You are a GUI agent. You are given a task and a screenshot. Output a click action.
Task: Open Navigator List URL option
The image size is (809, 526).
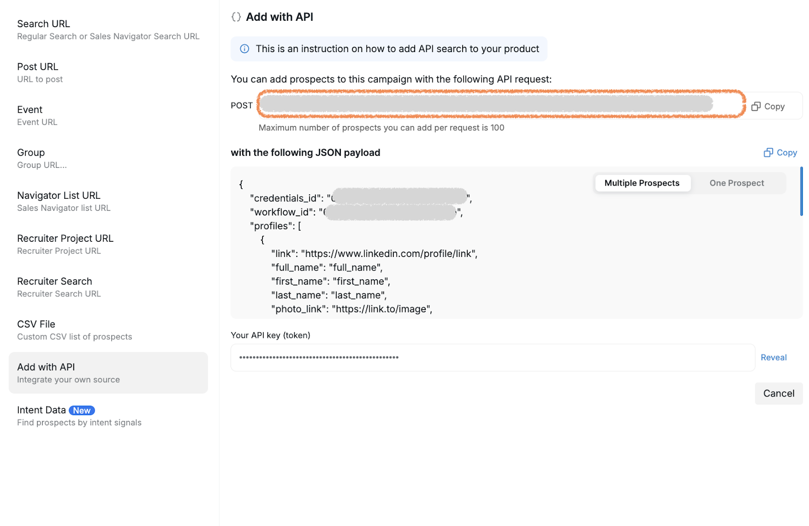(x=108, y=201)
